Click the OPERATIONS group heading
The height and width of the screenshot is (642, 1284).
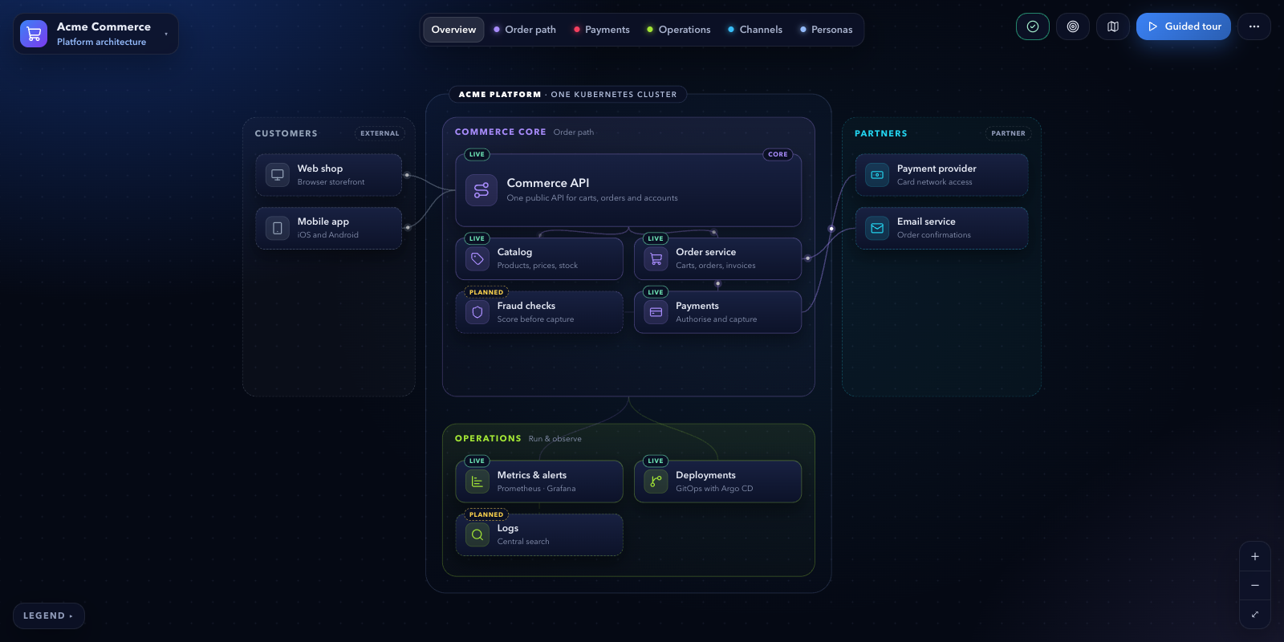488,438
